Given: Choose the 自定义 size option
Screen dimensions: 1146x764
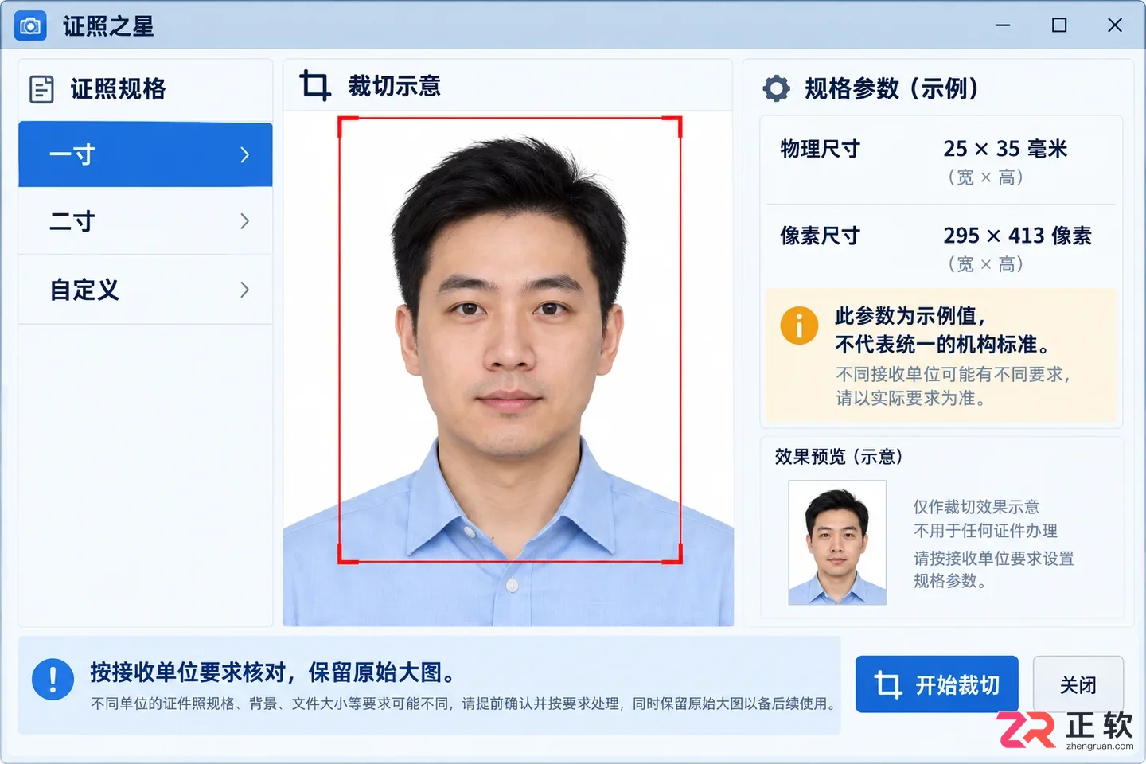Looking at the screenshot, I should pos(146,290).
